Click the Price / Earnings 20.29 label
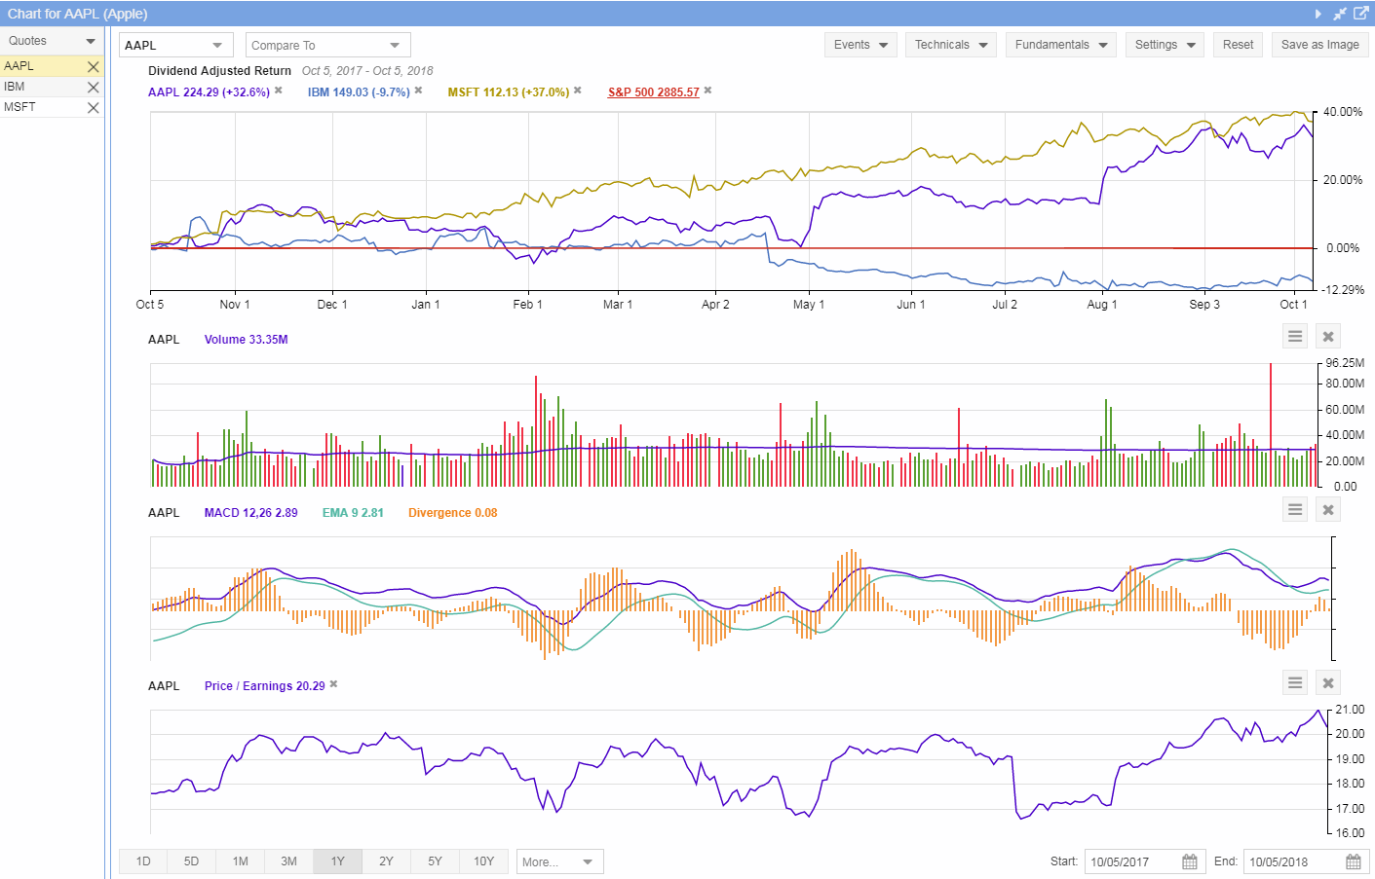1375x879 pixels. pos(264,686)
